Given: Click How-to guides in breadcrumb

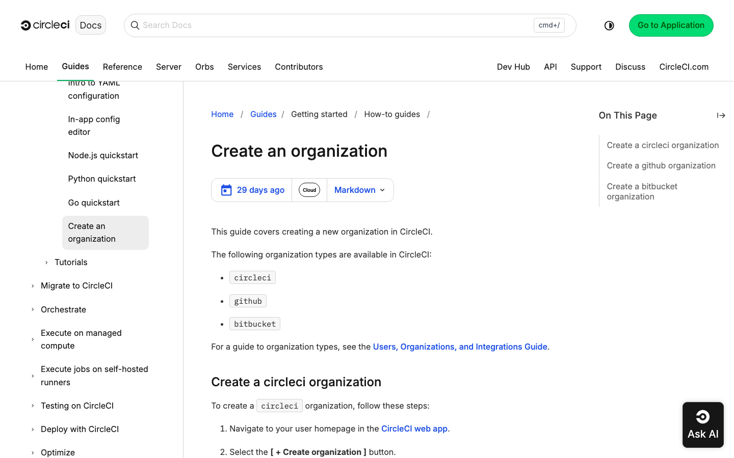Looking at the screenshot, I should [392, 114].
